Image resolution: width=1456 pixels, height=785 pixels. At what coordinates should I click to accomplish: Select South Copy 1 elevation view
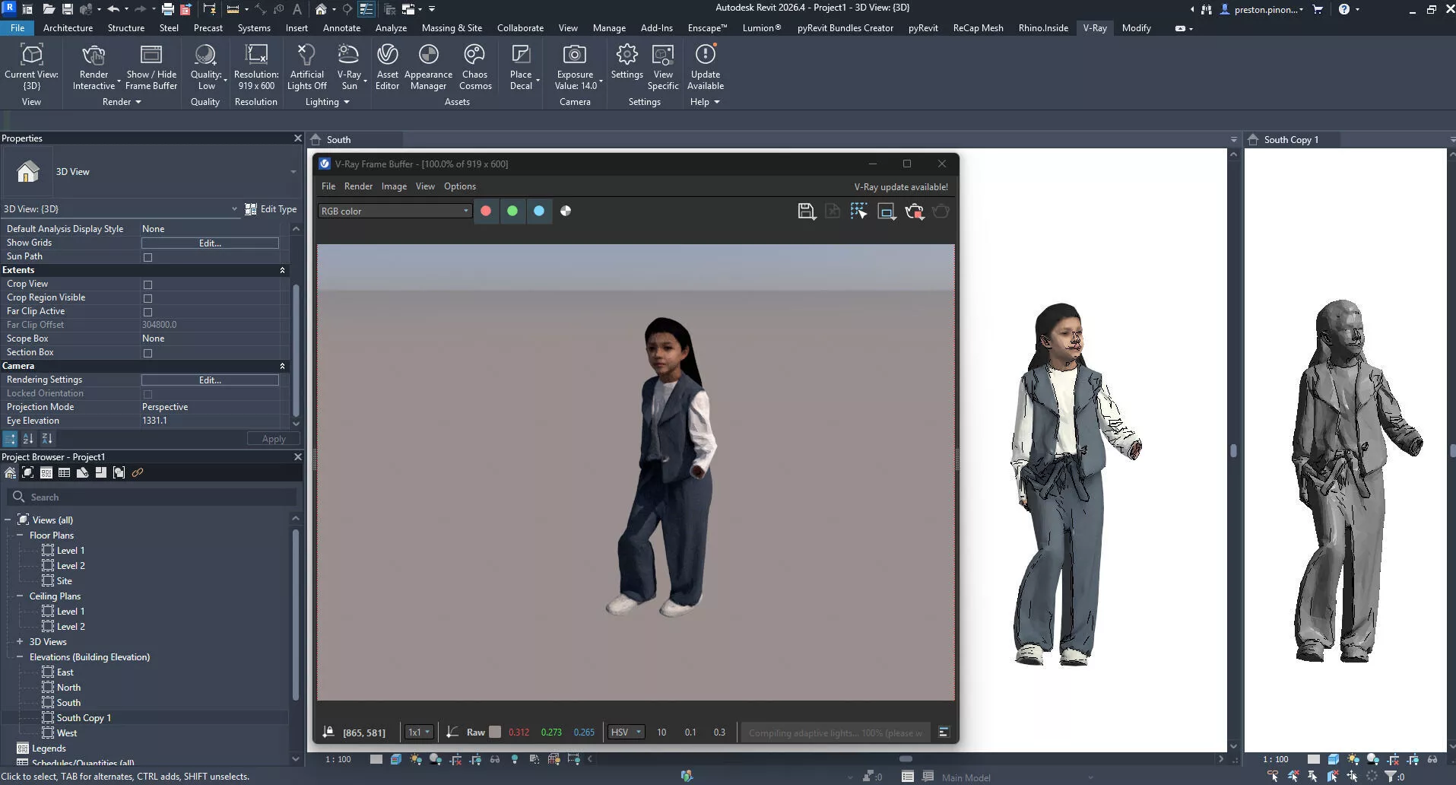(x=84, y=717)
